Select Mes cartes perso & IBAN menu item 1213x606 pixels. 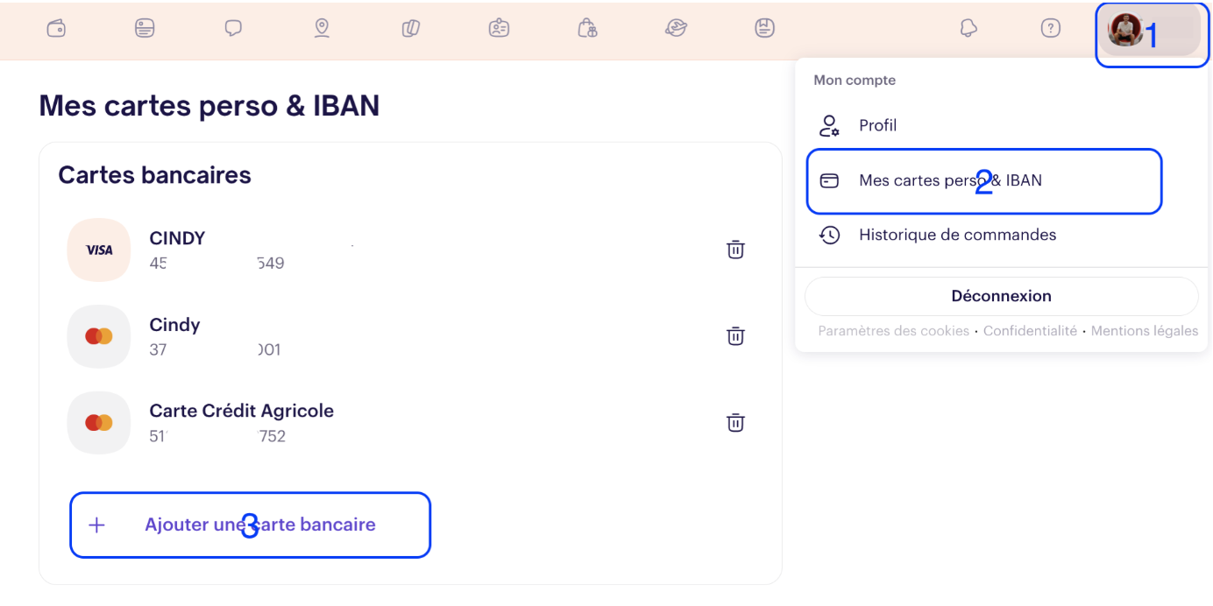[950, 181]
